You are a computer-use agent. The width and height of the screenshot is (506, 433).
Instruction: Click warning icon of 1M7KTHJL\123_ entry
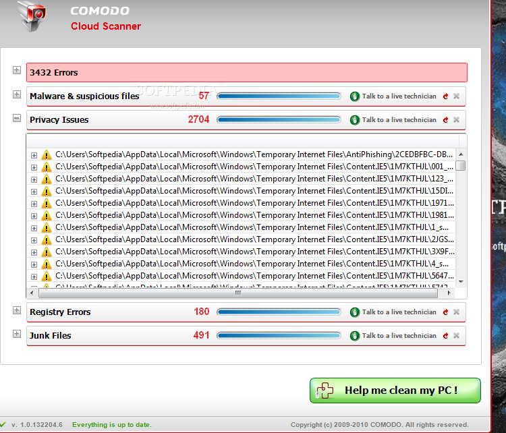tap(47, 179)
